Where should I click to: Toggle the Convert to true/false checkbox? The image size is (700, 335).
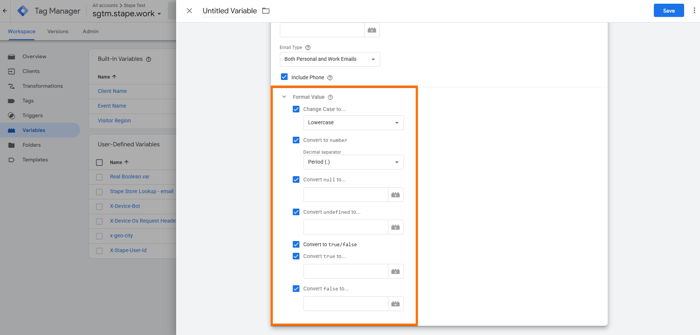pos(296,244)
